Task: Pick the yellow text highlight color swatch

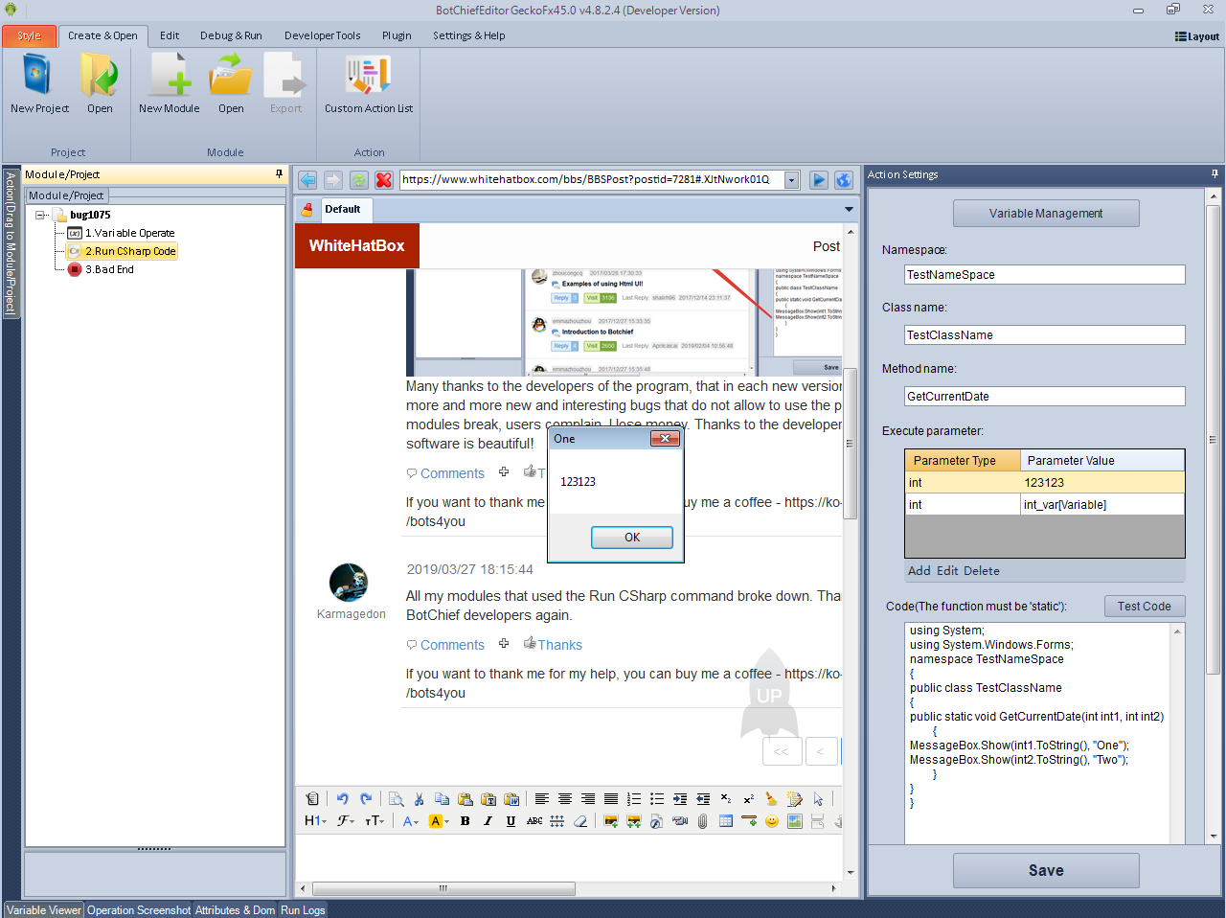Action: pyautogui.click(x=436, y=821)
